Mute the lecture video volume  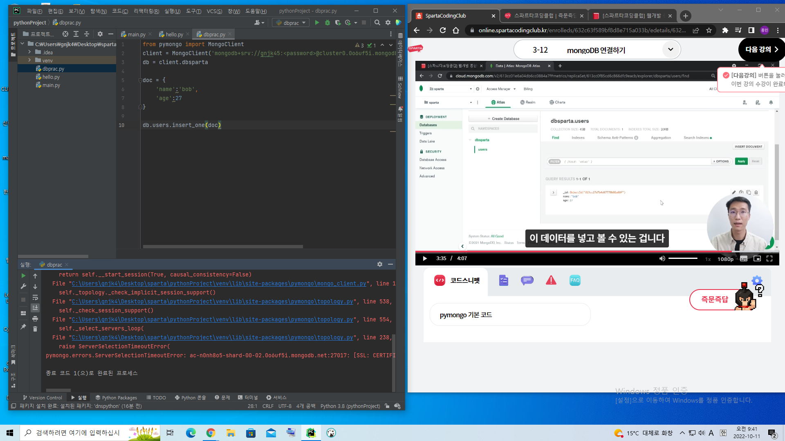(662, 258)
